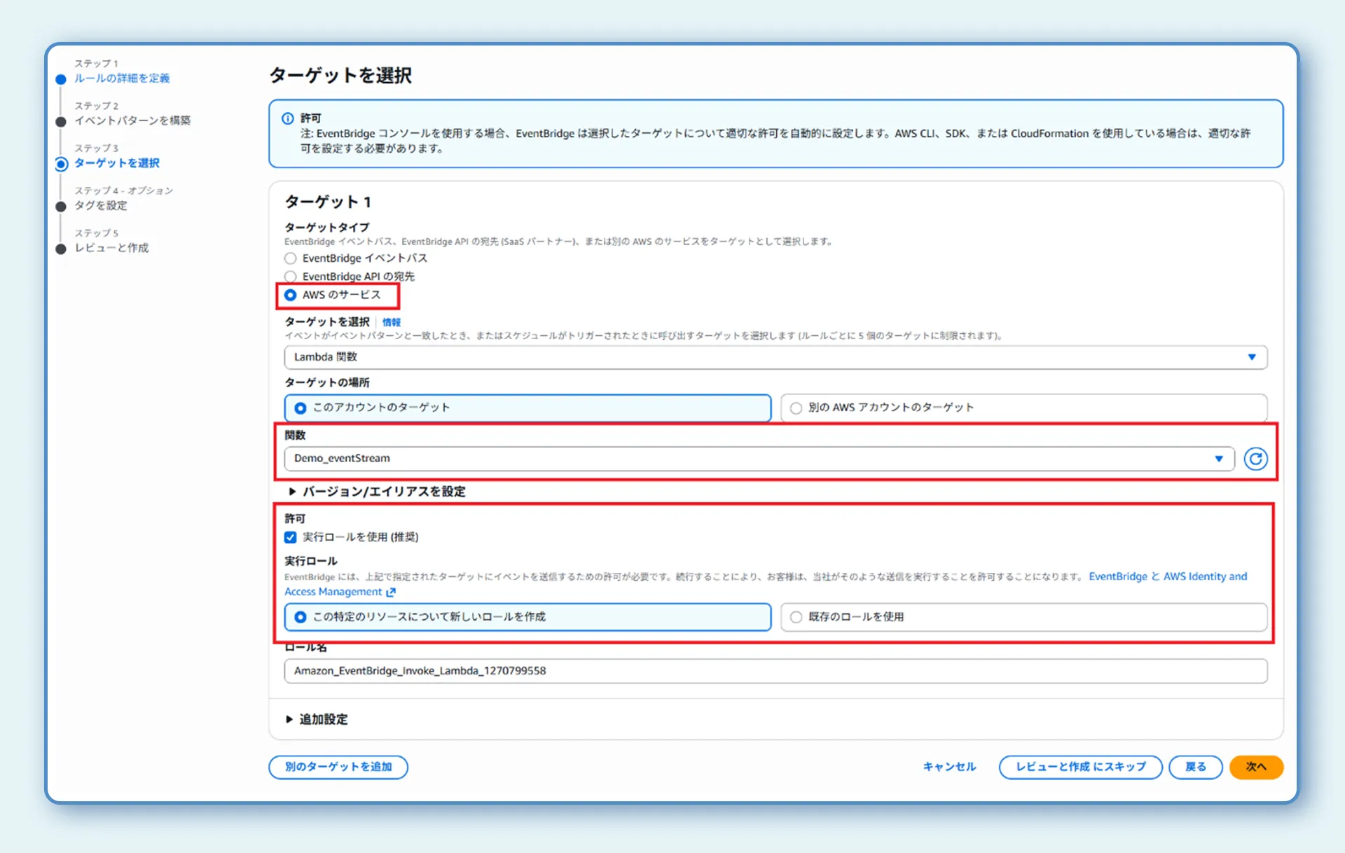Click the Step 1 circle marker in the sidebar
This screenshot has height=853, width=1345.
[x=61, y=79]
